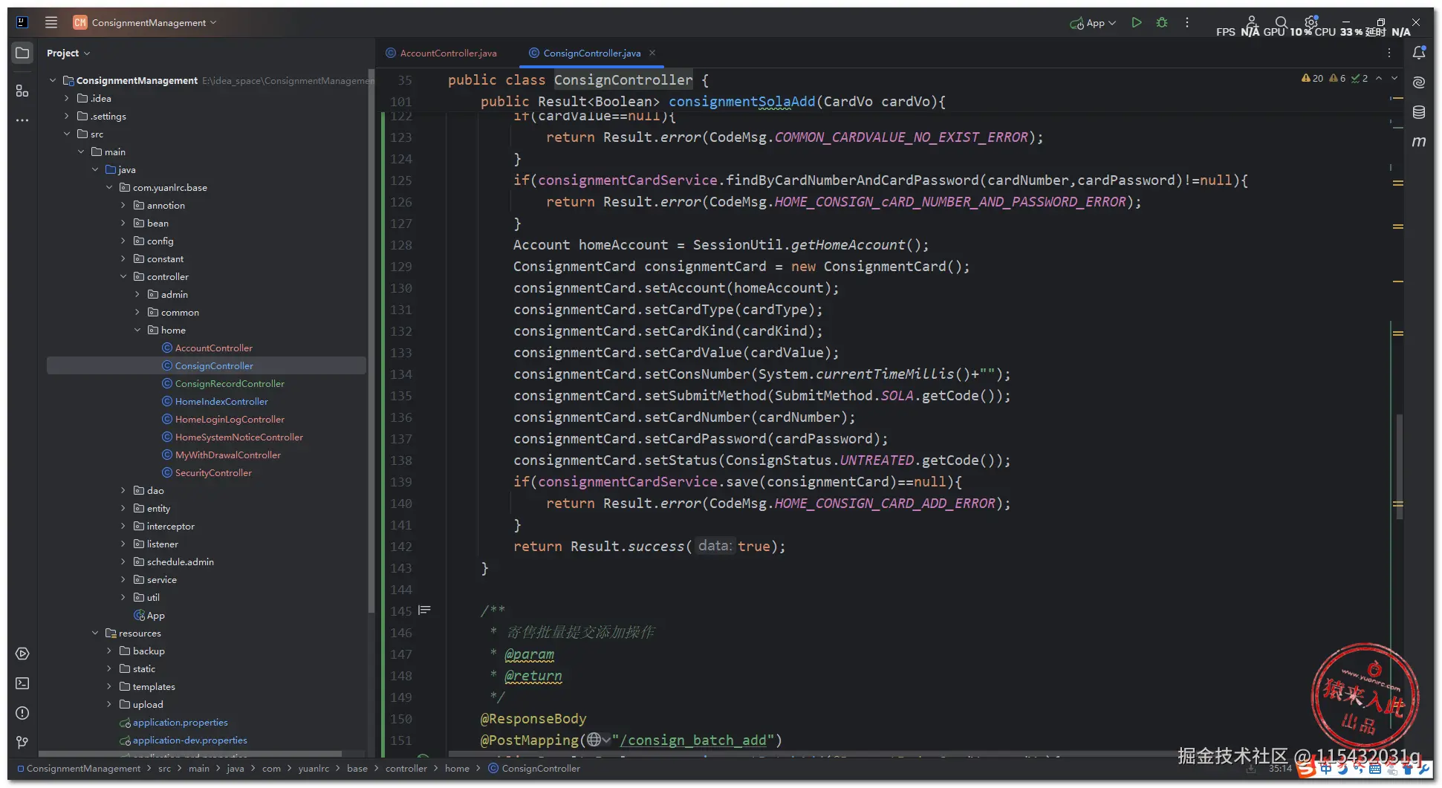Open the Structure tool window
Viewport: 1442px width, 788px height.
22,91
